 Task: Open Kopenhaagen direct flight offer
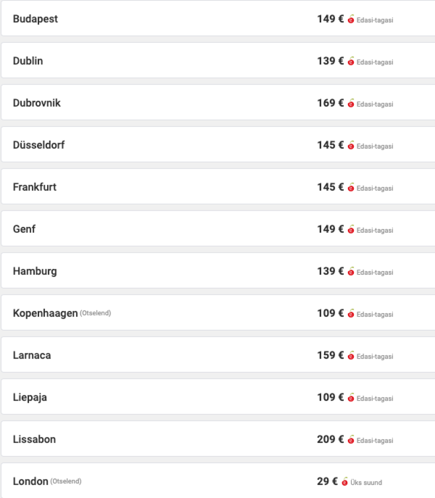[x=45, y=314]
